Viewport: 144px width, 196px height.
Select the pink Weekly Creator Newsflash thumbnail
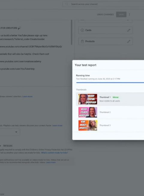pos(88,112)
